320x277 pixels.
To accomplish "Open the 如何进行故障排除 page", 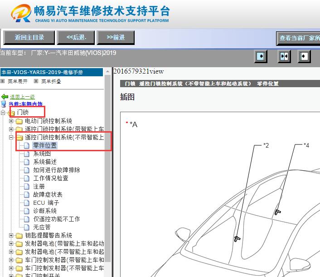I will point(57,170).
